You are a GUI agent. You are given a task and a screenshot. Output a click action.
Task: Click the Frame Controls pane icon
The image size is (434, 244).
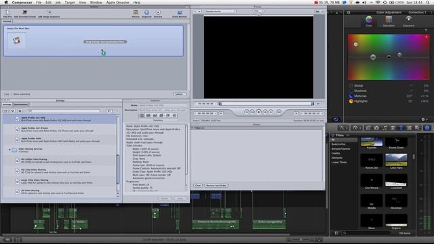tap(155, 115)
